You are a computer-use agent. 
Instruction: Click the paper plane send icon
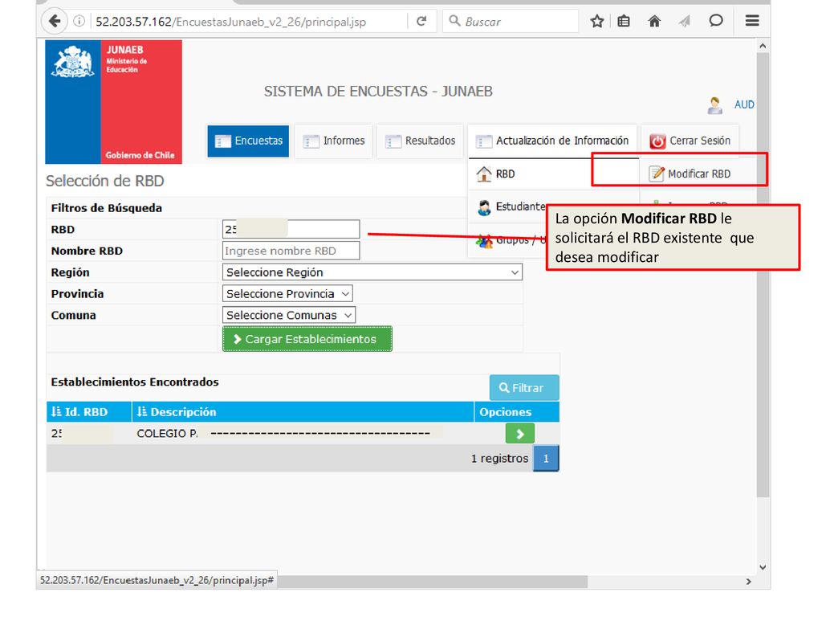click(x=684, y=22)
